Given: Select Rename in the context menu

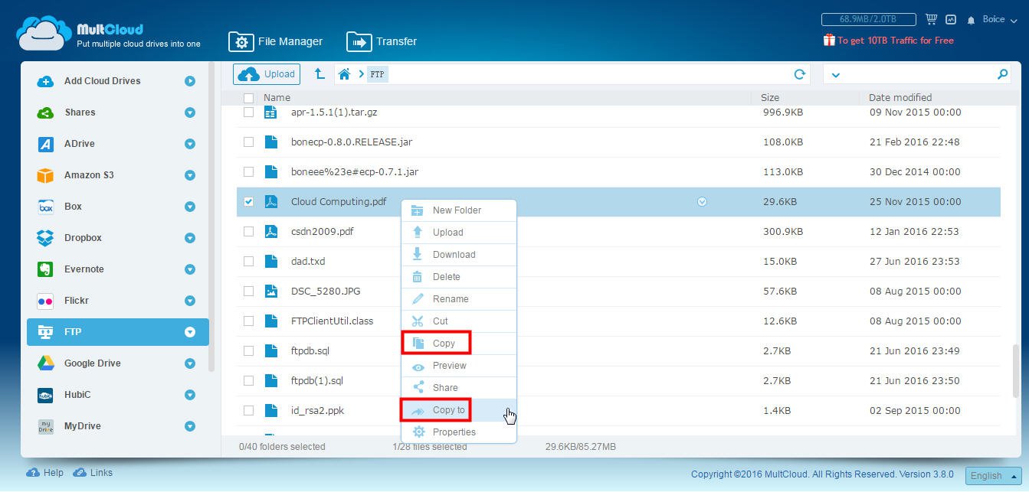Looking at the screenshot, I should tap(459, 299).
